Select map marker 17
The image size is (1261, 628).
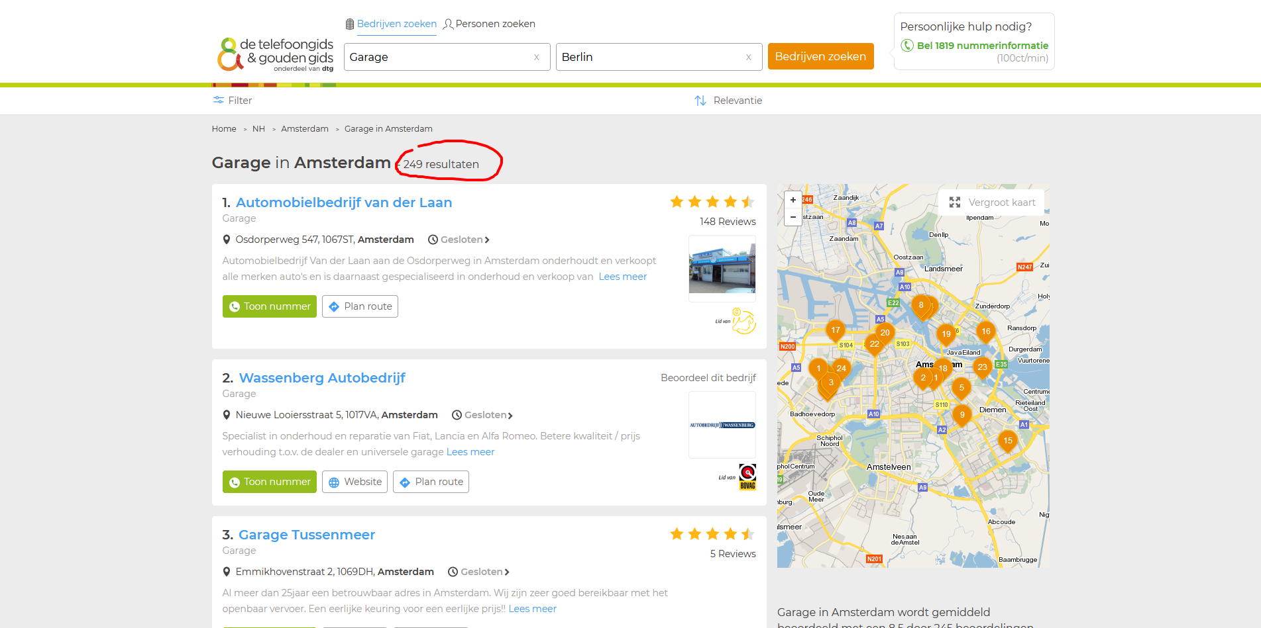(x=836, y=332)
